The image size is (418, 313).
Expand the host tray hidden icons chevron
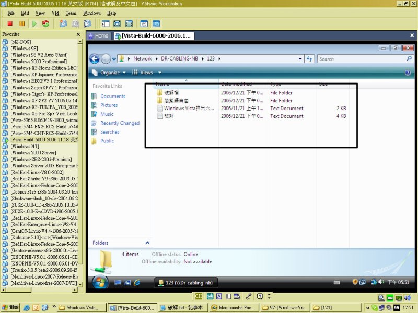point(368,308)
